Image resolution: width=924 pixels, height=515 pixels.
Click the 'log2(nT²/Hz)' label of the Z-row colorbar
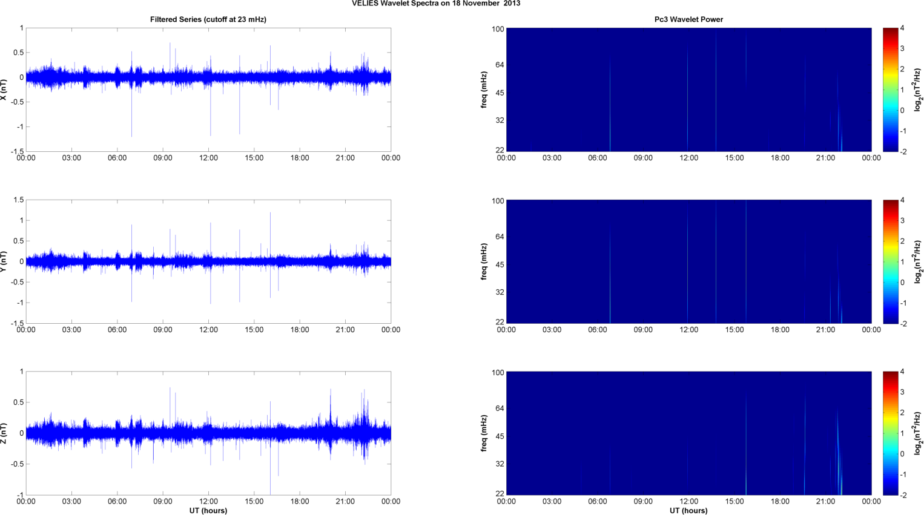point(918,433)
